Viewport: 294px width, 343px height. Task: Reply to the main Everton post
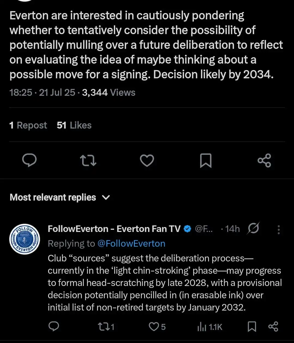pos(29,160)
